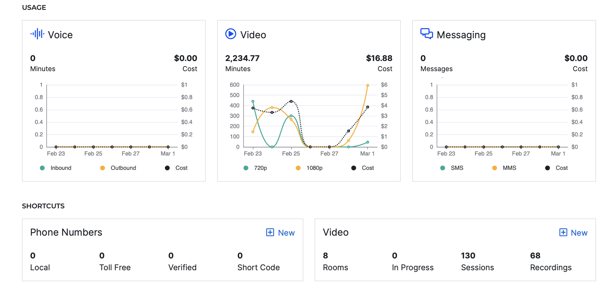Click the 8 Rooms video stat
The image size is (614, 293).
point(335,262)
